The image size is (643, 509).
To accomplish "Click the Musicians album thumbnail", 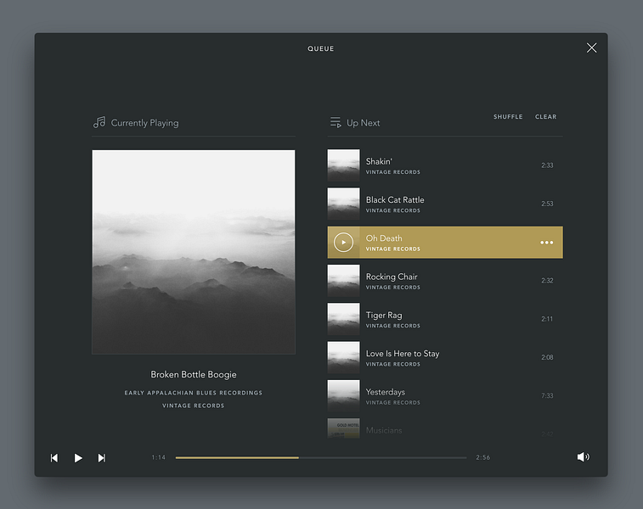I will point(344,428).
